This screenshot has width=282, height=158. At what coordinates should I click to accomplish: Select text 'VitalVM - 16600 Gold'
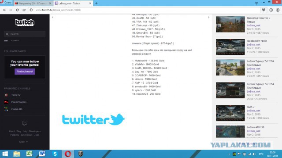pyautogui.click(x=147, y=65)
